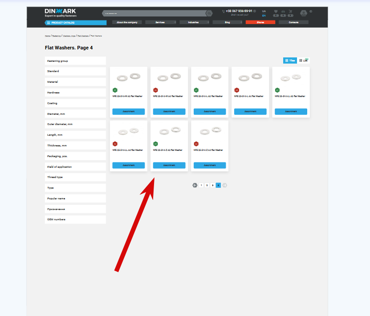Expand the Type filter
Image resolution: width=370 pixels, height=316 pixels.
(x=75, y=188)
